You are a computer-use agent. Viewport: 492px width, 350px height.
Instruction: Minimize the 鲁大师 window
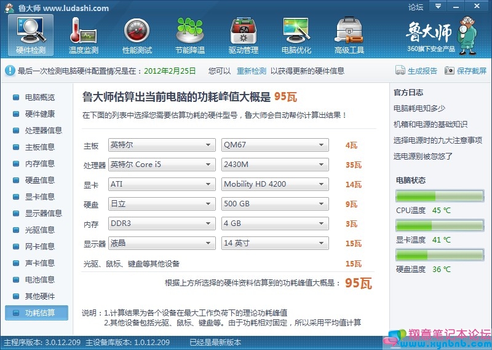[x=456, y=6]
